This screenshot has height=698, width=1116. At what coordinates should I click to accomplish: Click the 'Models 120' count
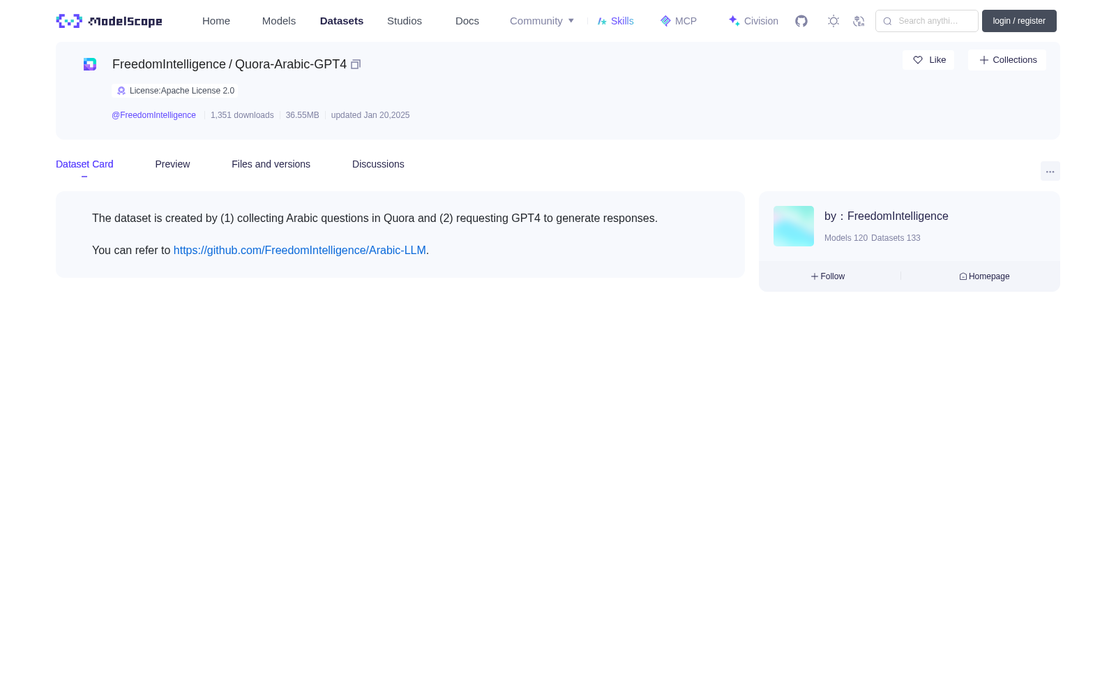click(x=846, y=238)
